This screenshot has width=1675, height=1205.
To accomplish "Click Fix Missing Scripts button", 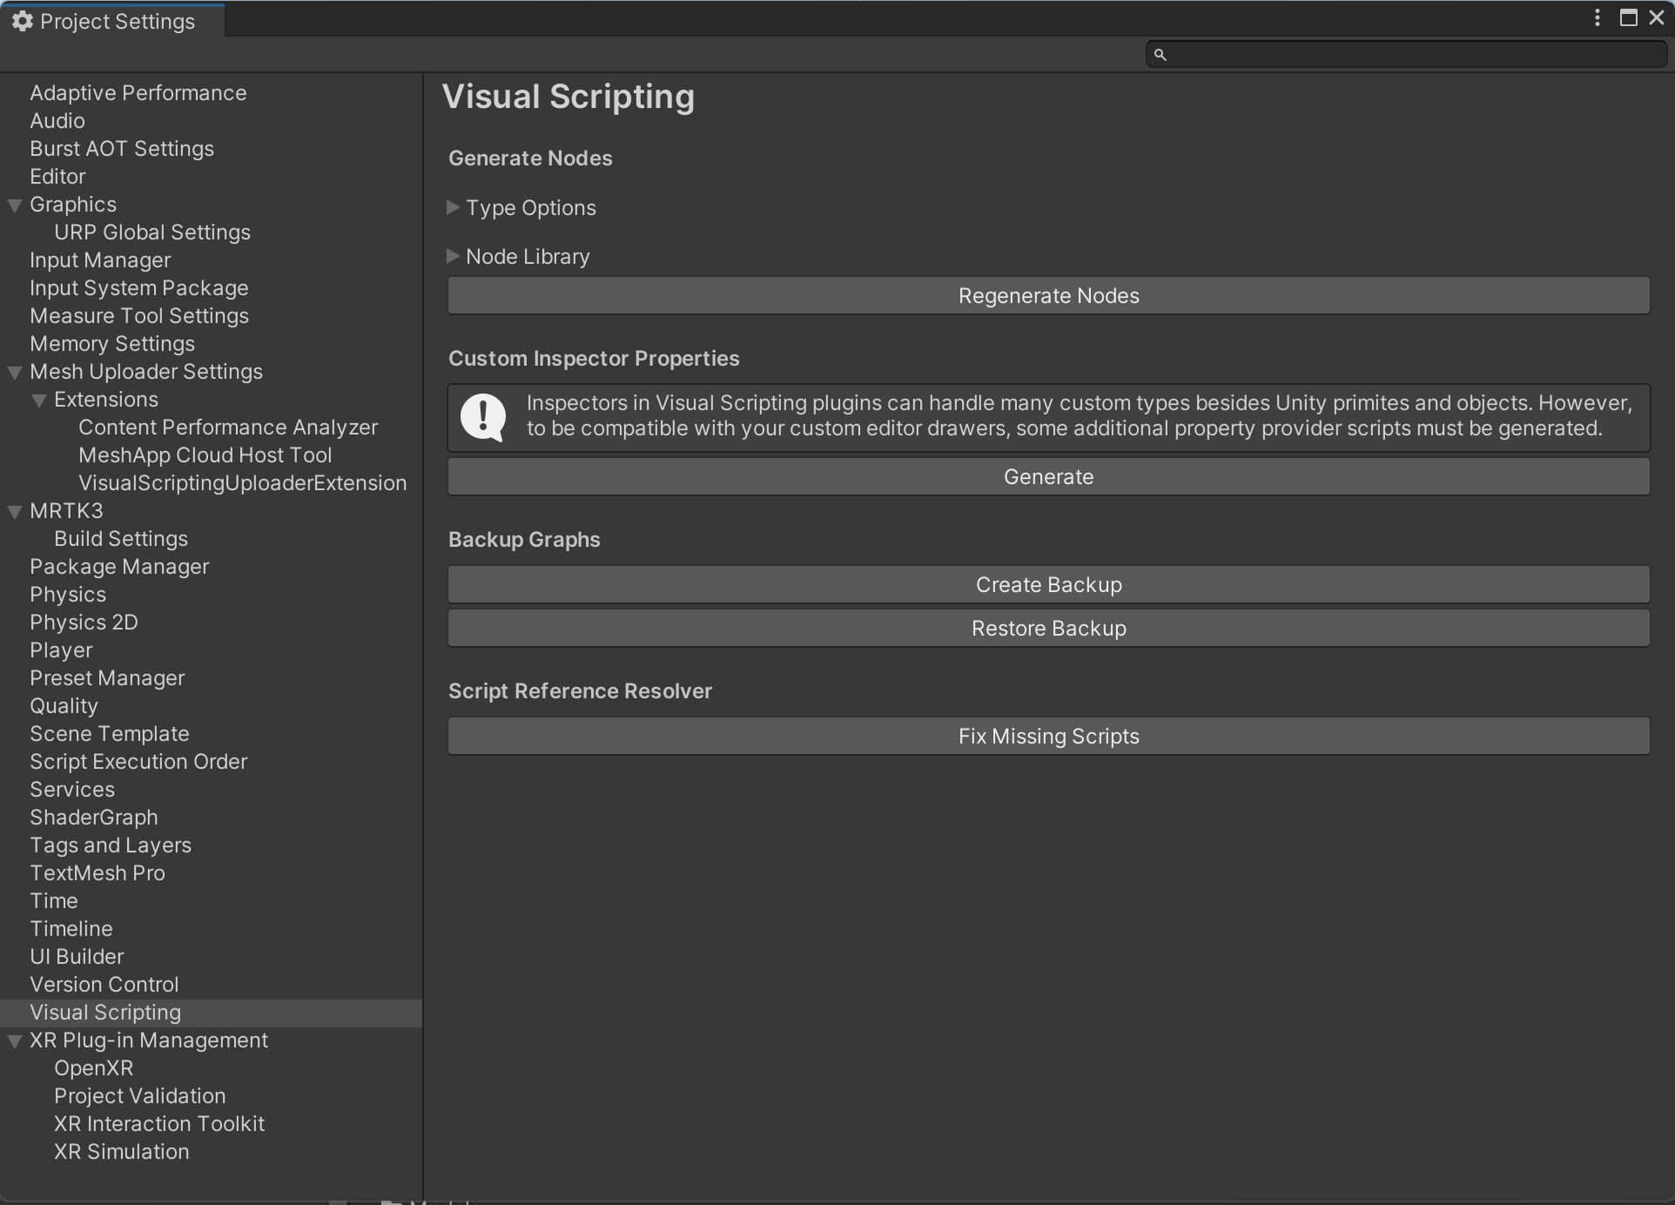I will click(1046, 736).
